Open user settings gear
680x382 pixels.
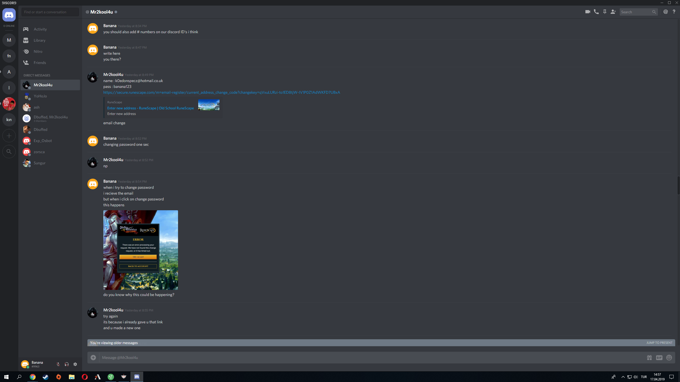click(x=75, y=364)
